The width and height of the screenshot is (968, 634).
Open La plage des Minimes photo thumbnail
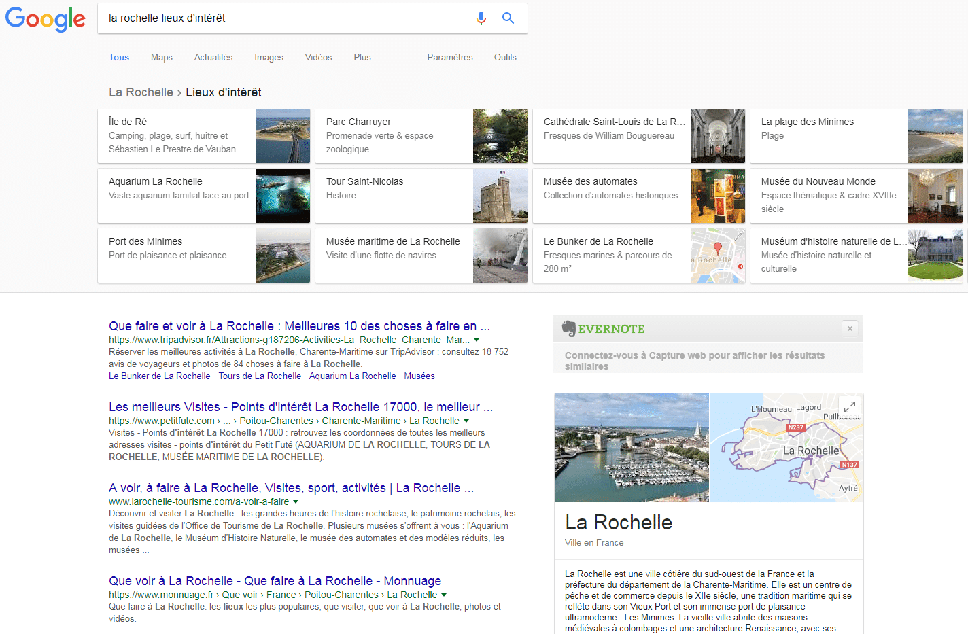coord(935,136)
